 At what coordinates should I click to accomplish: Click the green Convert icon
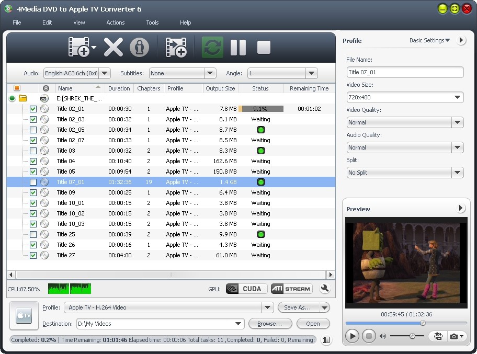point(212,47)
